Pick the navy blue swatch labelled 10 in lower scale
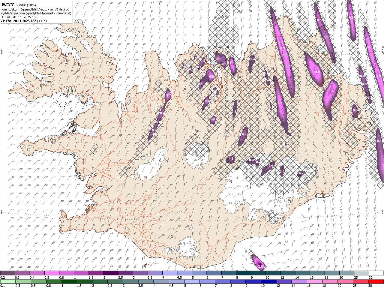This screenshot has height=288, width=384. click(x=268, y=282)
